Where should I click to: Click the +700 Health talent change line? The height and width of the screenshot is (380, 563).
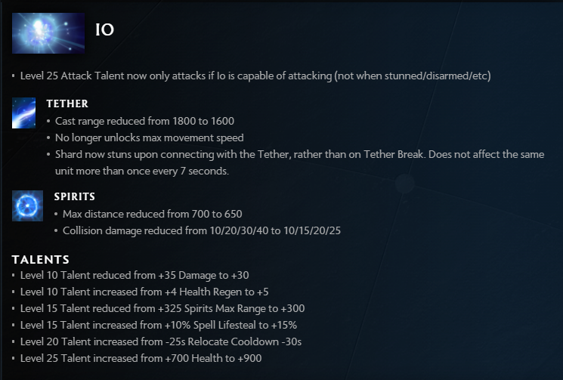pos(141,358)
